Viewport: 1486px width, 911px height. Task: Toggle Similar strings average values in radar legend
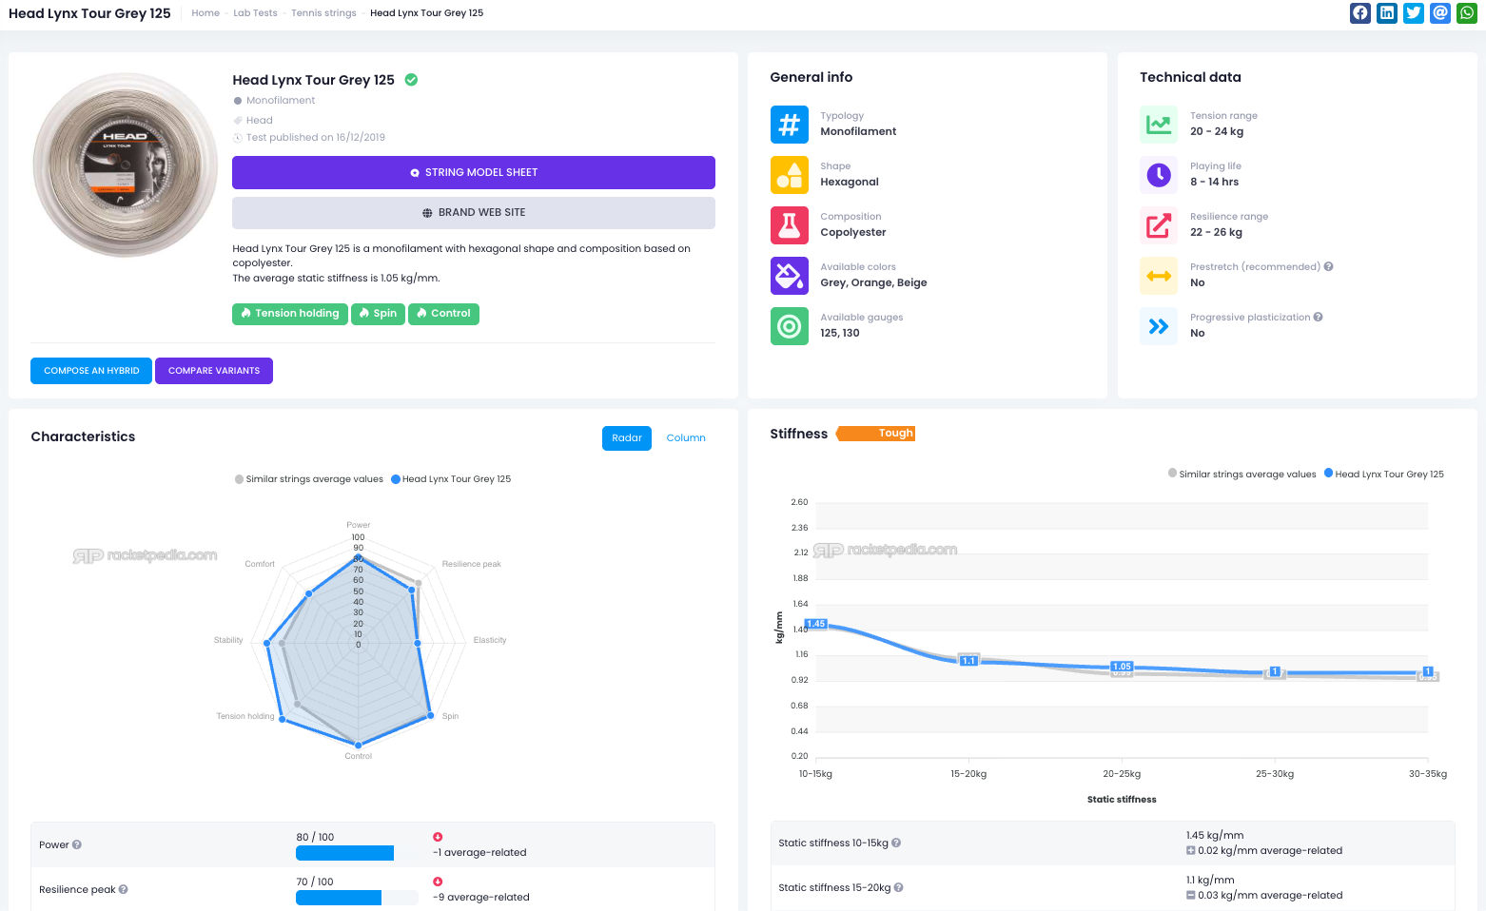pyautogui.click(x=309, y=479)
